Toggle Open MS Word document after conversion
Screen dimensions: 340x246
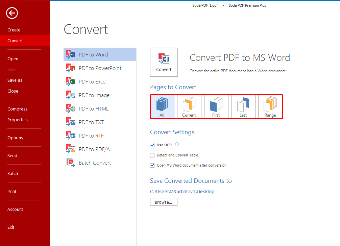tap(152, 165)
